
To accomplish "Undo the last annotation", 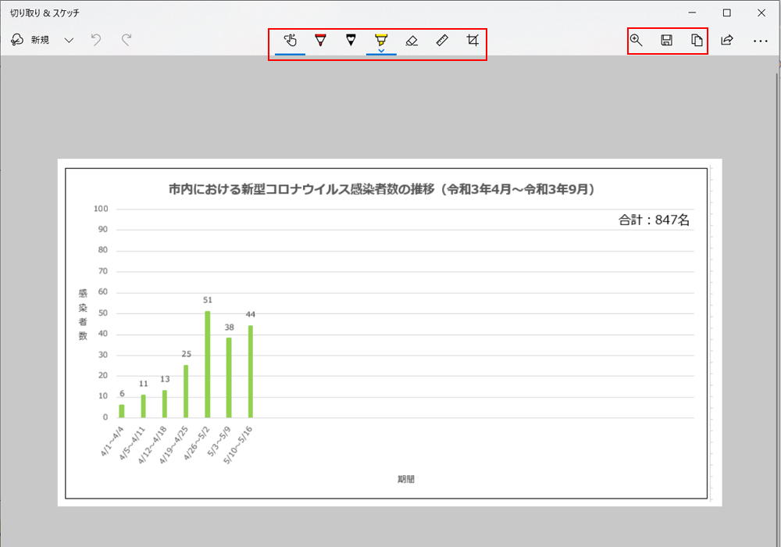I will (x=95, y=40).
